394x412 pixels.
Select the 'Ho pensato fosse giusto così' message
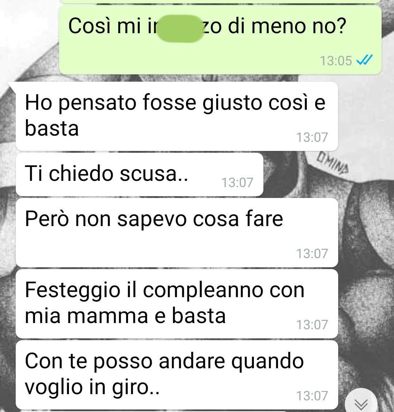[x=177, y=116]
